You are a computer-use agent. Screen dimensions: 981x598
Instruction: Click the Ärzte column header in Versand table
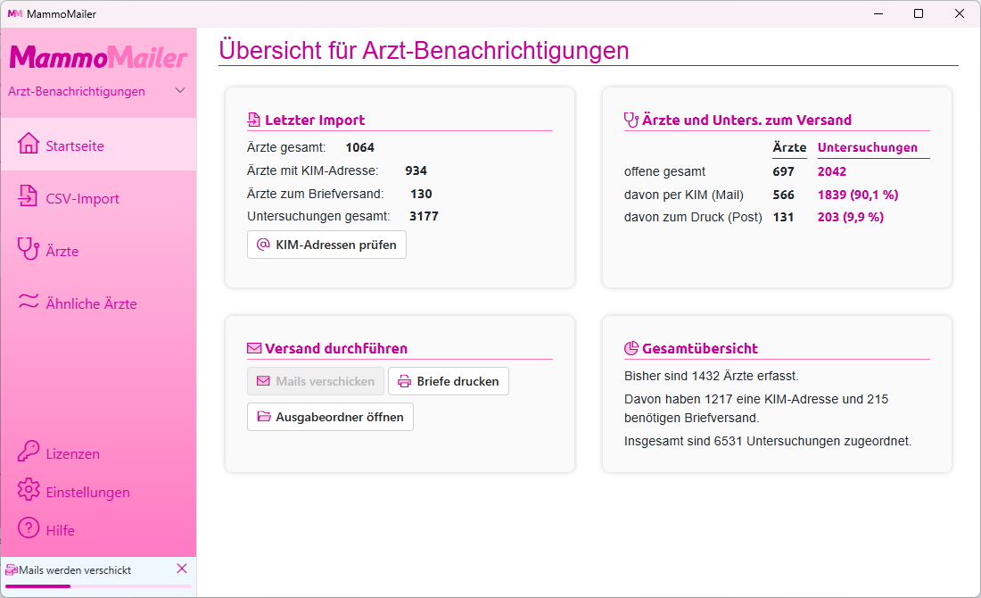click(x=789, y=147)
